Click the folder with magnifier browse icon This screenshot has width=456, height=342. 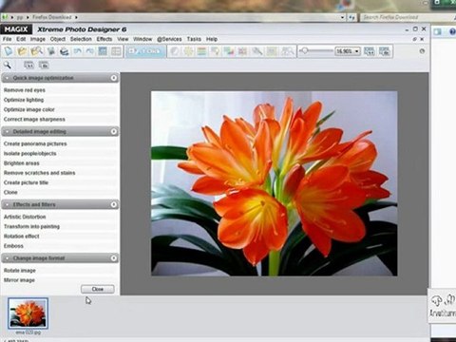pyautogui.click(x=36, y=51)
